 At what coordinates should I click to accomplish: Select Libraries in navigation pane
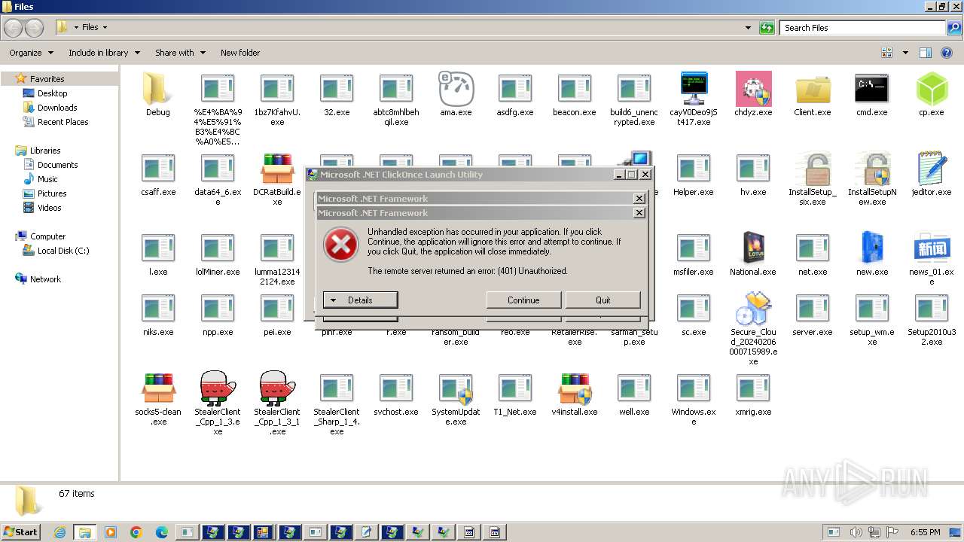[45, 151]
